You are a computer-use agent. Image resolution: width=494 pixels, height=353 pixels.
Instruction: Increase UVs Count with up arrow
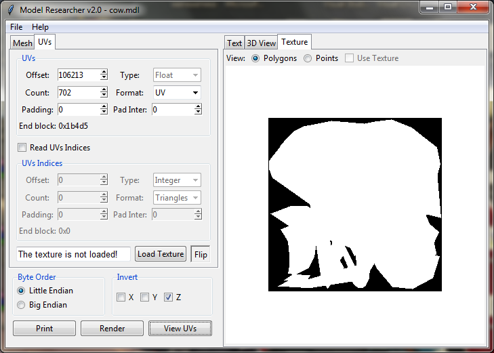pos(104,89)
